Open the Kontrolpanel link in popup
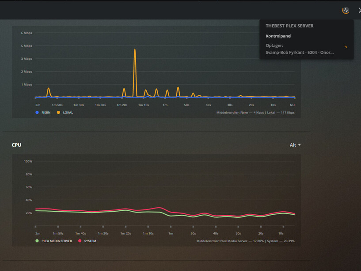361x271 pixels. [x=278, y=36]
